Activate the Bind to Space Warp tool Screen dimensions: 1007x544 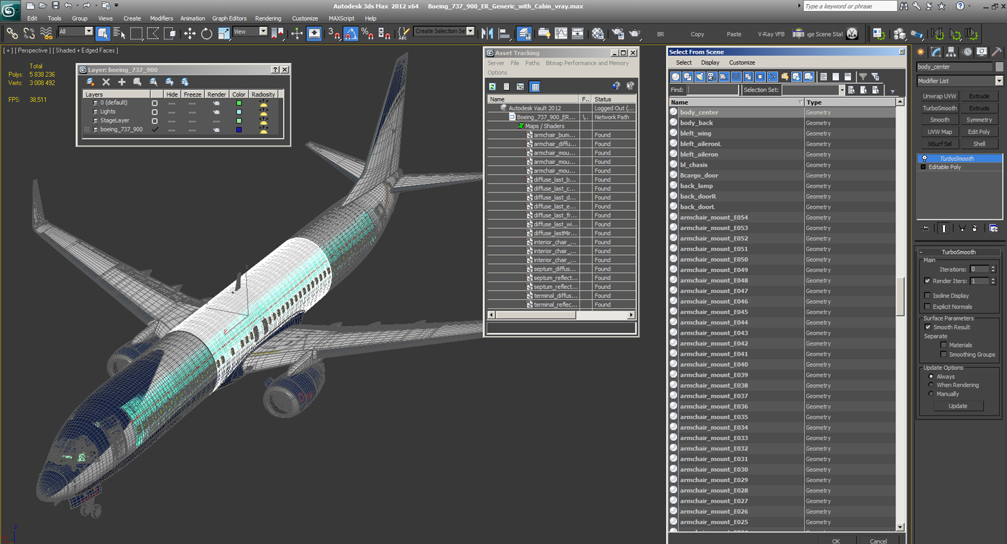(x=46, y=33)
